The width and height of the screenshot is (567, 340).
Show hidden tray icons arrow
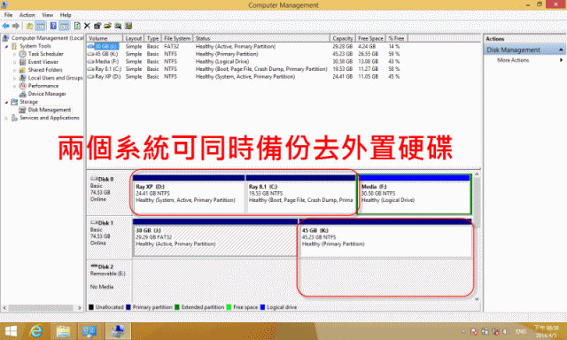pos(463,332)
